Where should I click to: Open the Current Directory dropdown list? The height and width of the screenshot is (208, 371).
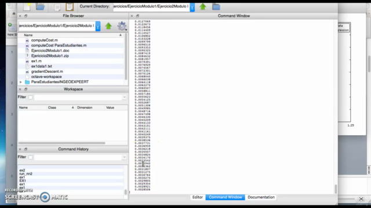[192, 8]
